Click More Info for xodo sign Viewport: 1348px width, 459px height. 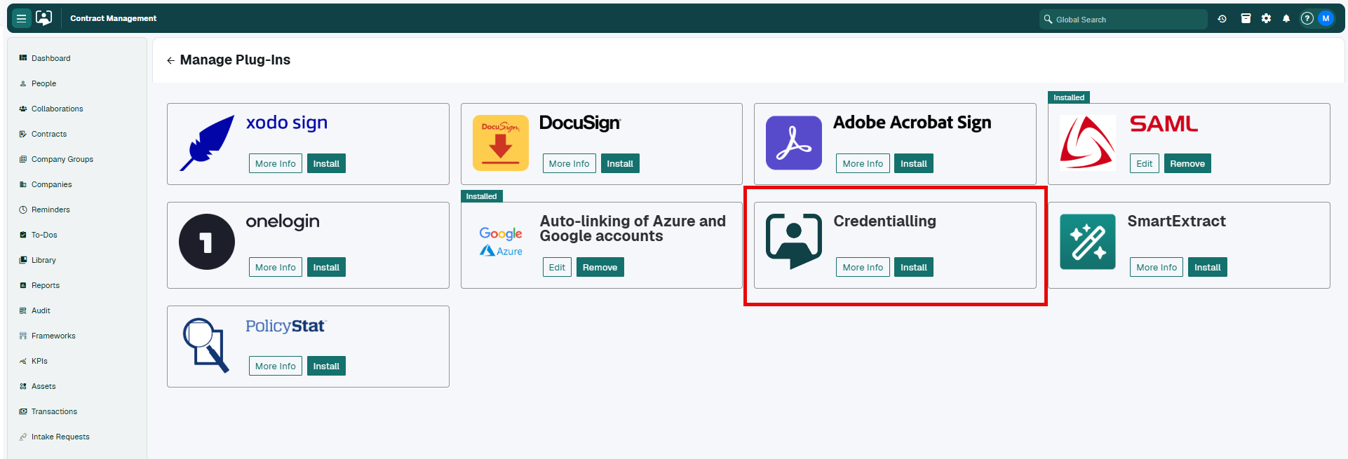[276, 163]
